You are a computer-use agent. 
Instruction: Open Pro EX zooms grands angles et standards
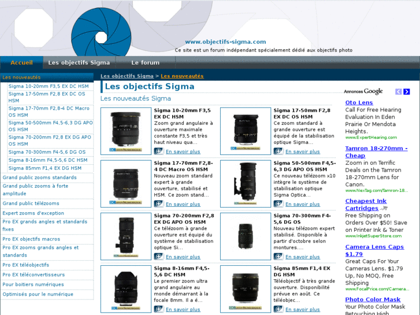click(40, 251)
